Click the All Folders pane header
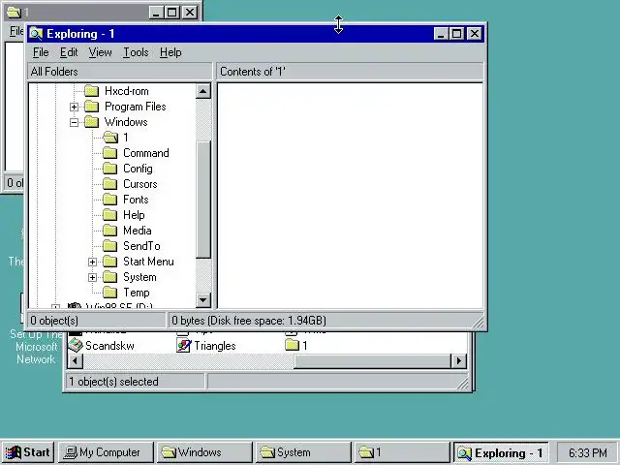The width and height of the screenshot is (620, 465). point(120,72)
